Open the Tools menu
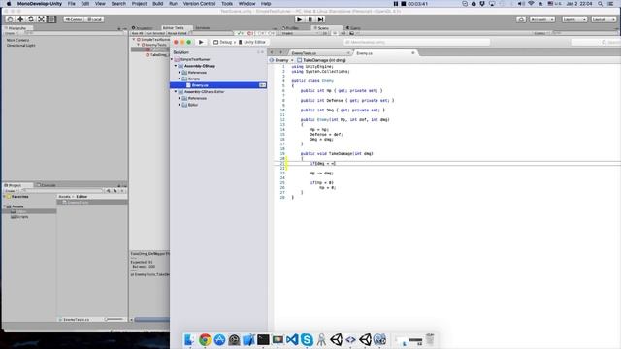Screen dimensions: 621x349 point(227,4)
